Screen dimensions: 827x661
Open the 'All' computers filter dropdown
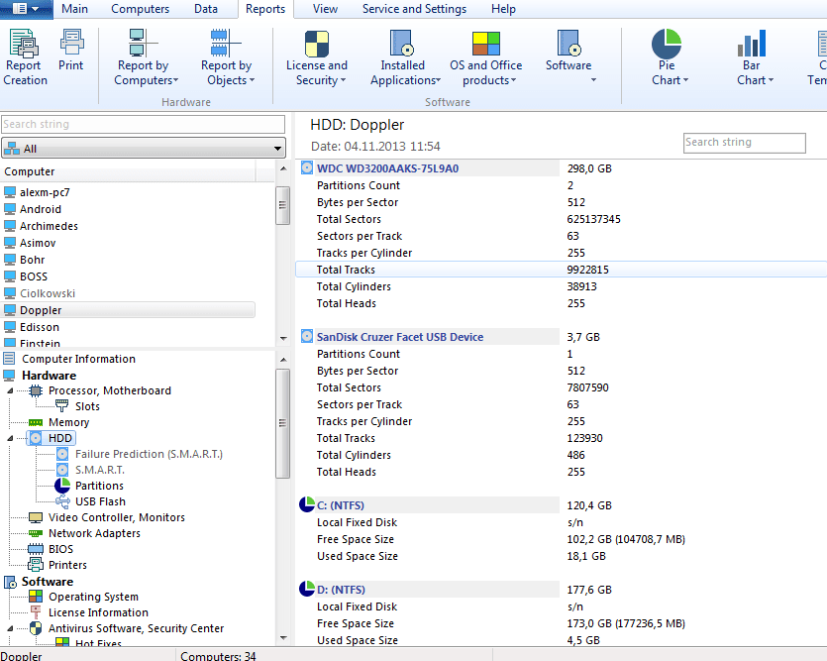click(143, 149)
